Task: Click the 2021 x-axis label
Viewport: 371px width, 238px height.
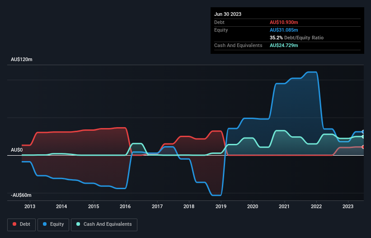Action: click(284, 206)
